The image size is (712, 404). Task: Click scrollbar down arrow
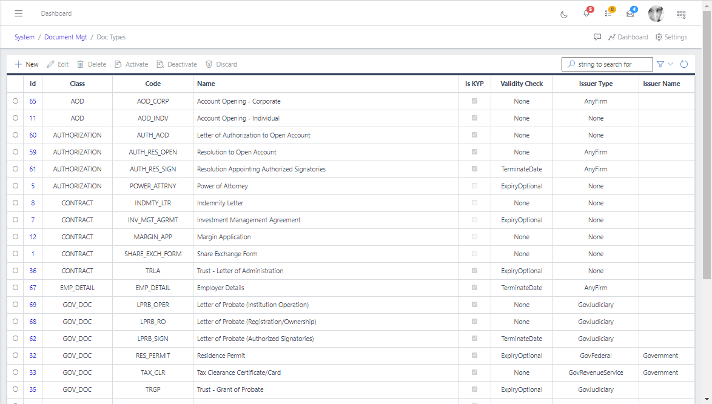pos(707,399)
